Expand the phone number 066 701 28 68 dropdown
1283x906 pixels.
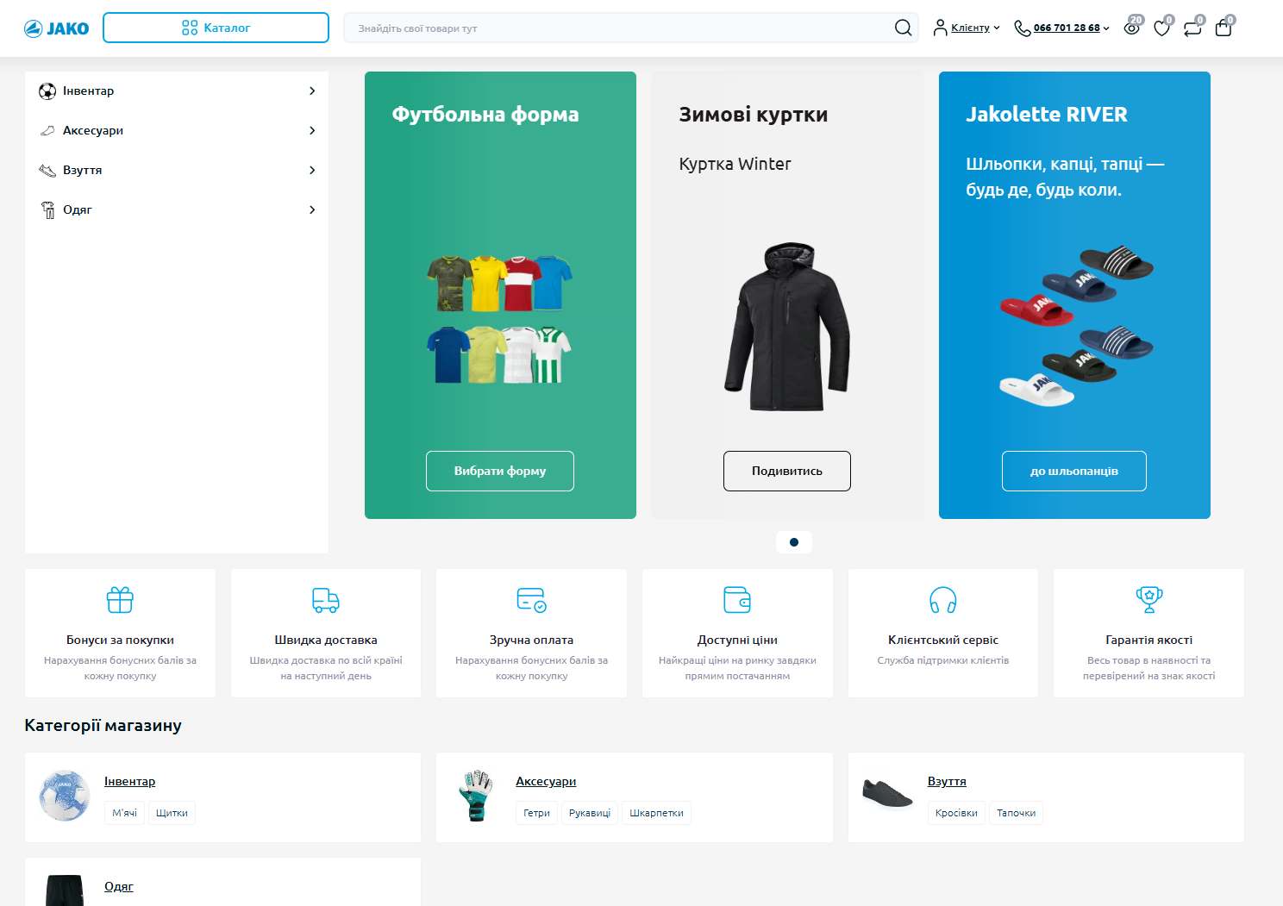(x=1061, y=28)
